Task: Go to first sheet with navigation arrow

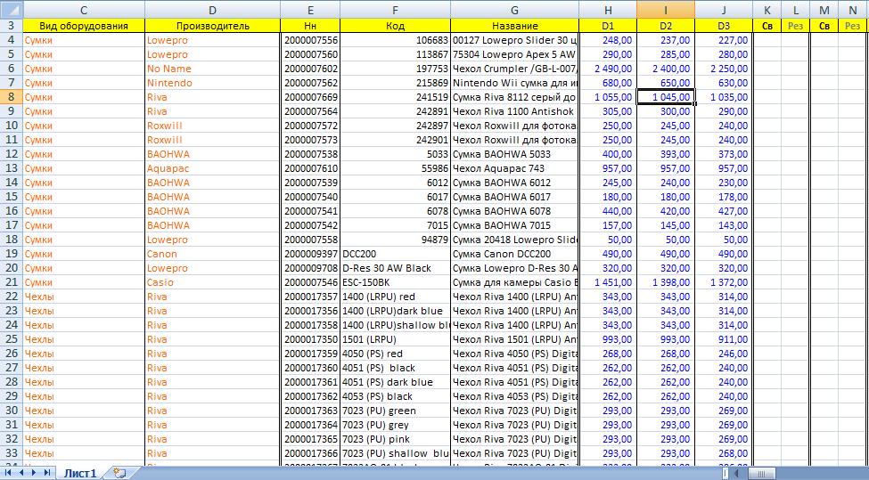Action: [8, 473]
